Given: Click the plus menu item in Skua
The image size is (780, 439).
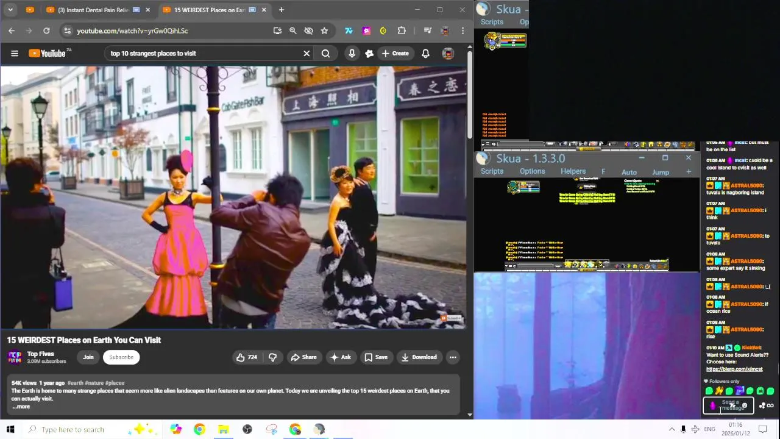Looking at the screenshot, I should click(689, 172).
